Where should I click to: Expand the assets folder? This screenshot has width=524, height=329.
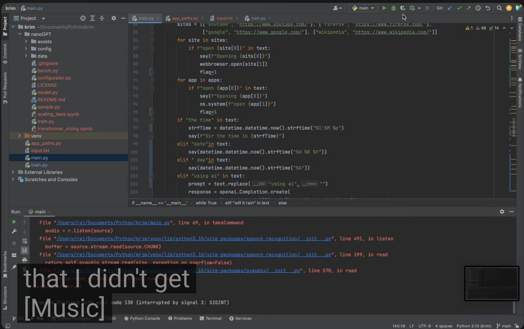[x=26, y=42]
